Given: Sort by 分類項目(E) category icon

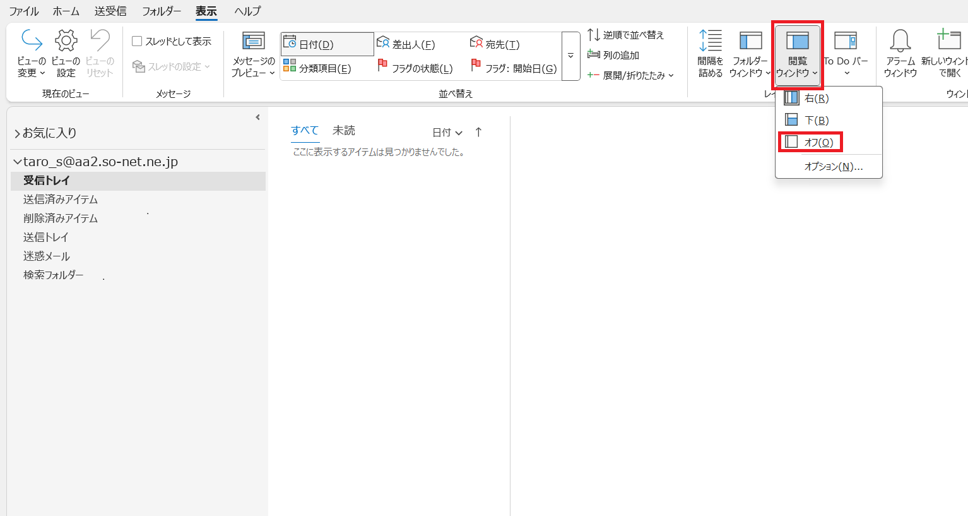Looking at the screenshot, I should pyautogui.click(x=290, y=66).
